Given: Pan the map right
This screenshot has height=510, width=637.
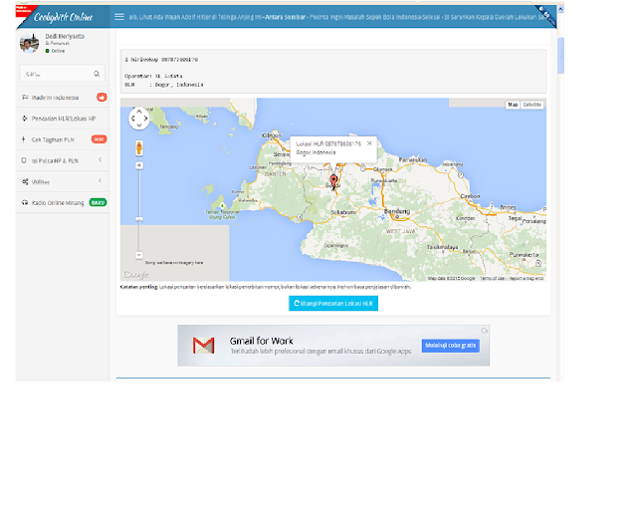Looking at the screenshot, I should [x=145, y=119].
